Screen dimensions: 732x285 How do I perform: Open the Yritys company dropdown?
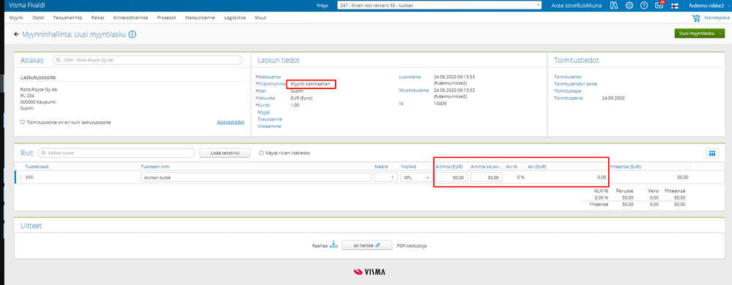pos(440,6)
